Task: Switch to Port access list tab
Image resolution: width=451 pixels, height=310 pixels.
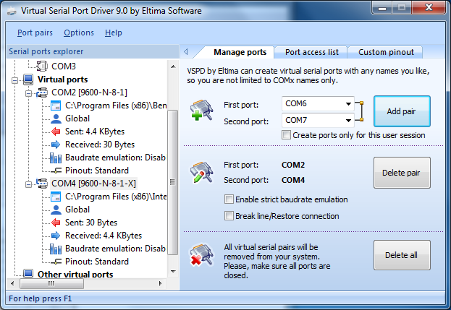Action: click(x=311, y=52)
